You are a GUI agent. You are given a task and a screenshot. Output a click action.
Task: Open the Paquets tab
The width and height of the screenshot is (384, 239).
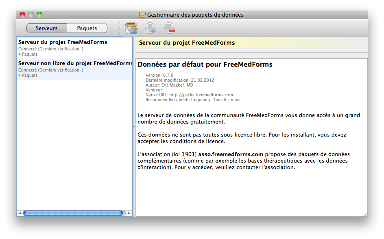(x=87, y=28)
